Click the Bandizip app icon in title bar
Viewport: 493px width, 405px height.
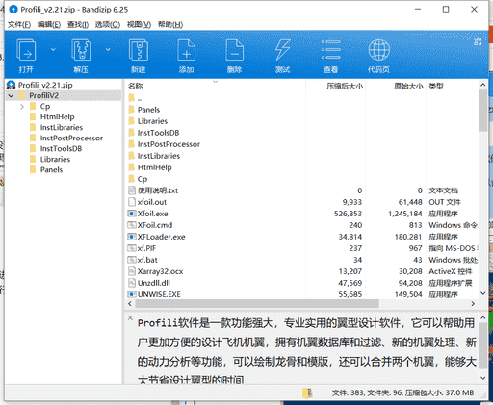(13, 10)
